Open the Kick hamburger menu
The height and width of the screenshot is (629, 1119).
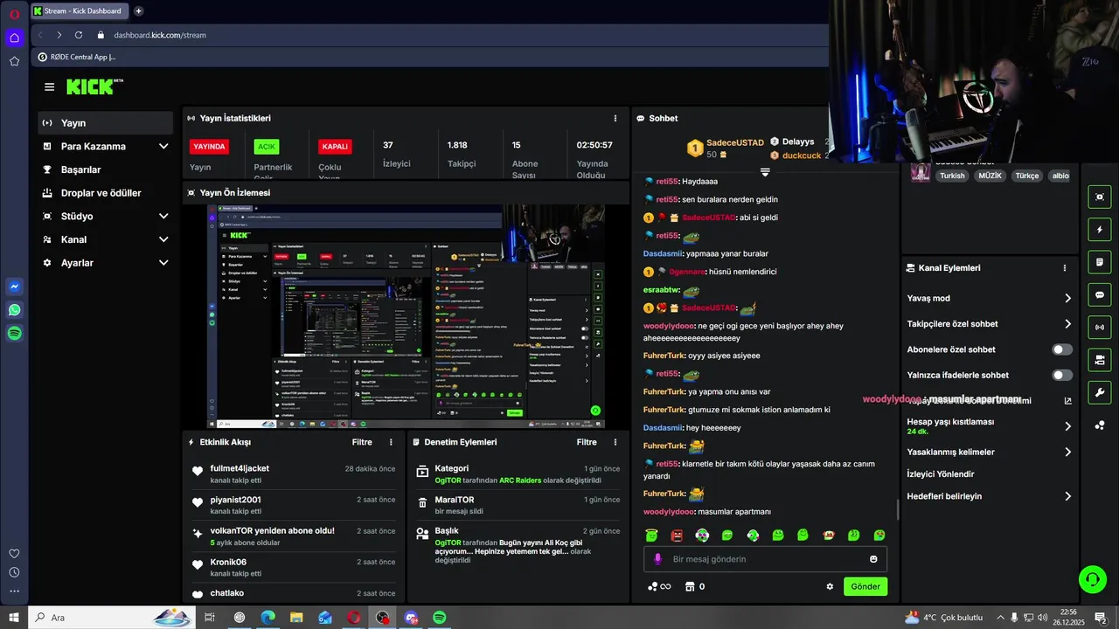49,86
